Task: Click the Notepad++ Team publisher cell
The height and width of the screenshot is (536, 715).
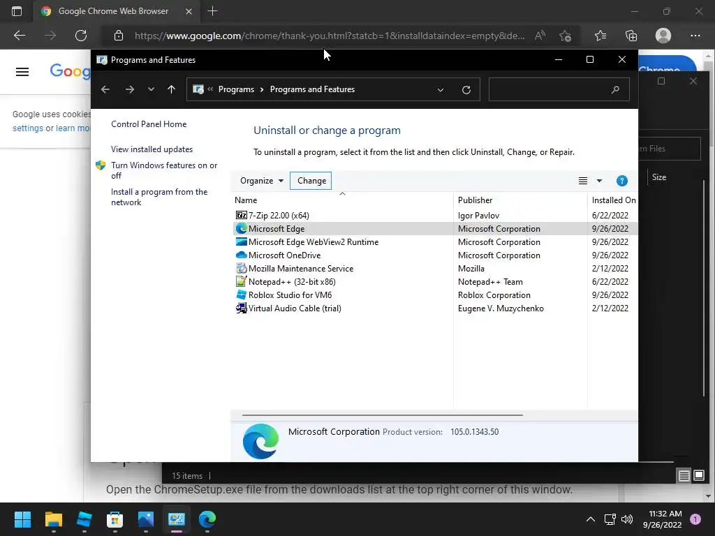Action: (490, 282)
